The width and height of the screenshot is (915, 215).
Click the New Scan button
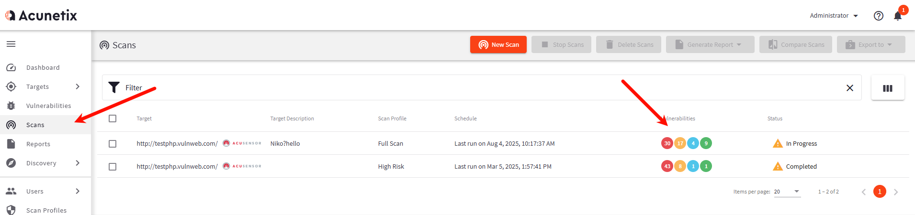pos(498,44)
